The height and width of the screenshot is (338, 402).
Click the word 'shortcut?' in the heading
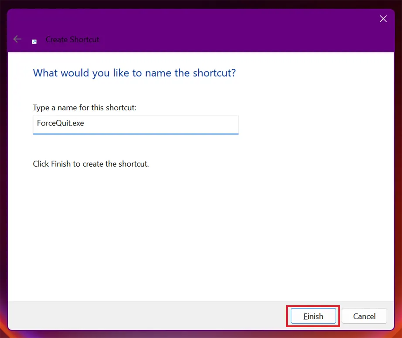click(x=215, y=73)
